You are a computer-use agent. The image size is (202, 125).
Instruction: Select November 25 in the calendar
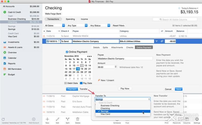coord(78,72)
